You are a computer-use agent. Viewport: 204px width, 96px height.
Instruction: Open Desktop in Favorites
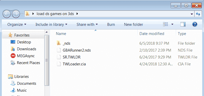coord(24,42)
